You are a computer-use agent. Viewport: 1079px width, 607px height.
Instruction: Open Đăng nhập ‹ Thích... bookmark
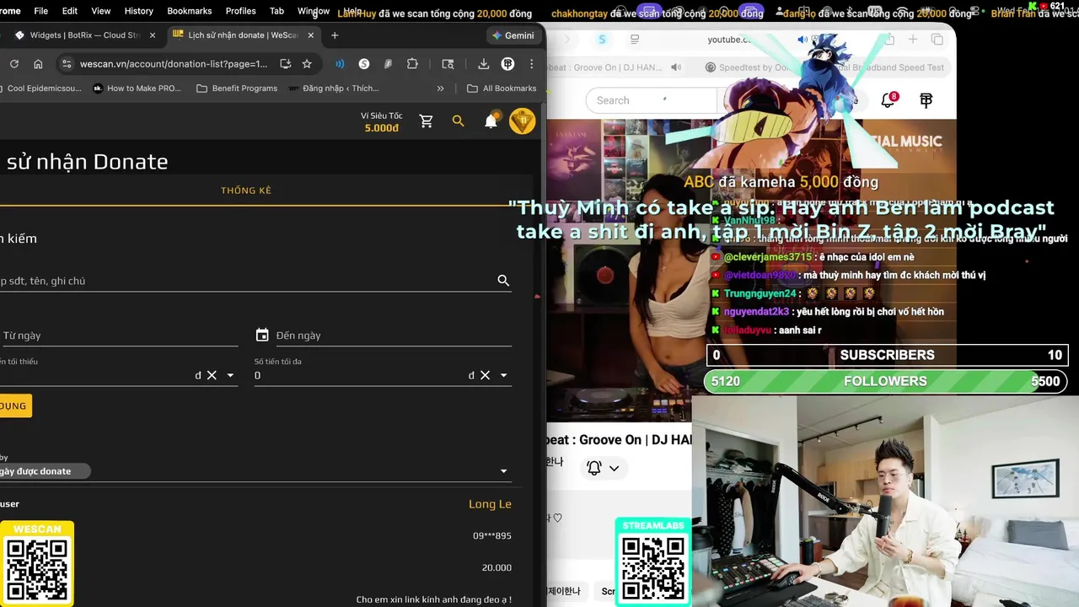[x=334, y=89]
